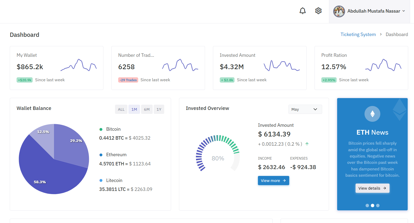Click the green up-arrow beside 0.2 %
This screenshot has width=414, height=223.
coord(307,144)
